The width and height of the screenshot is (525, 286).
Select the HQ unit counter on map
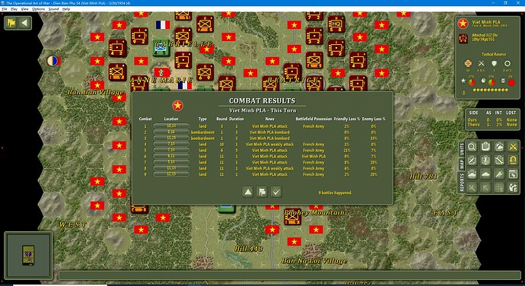point(336,24)
